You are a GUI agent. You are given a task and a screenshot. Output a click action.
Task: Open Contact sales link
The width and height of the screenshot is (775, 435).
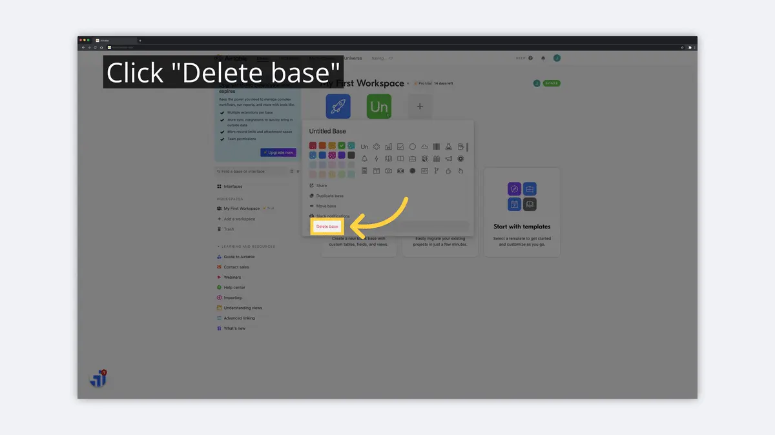click(232, 267)
